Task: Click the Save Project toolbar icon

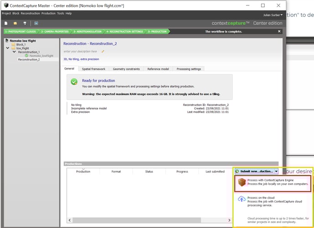Action: coord(25,23)
